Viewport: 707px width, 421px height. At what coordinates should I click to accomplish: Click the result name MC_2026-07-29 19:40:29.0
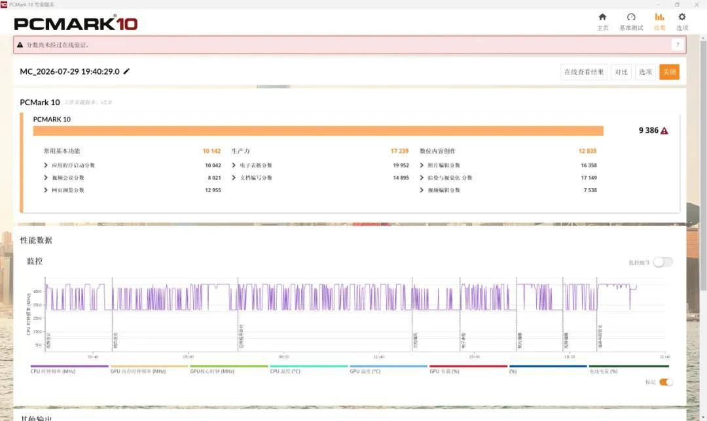pyautogui.click(x=69, y=71)
